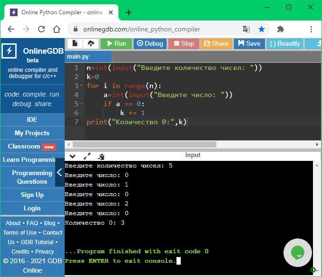This screenshot has height=277, width=322.
Task: Collapse the left sidebar with the chevron
Action: coord(59,173)
